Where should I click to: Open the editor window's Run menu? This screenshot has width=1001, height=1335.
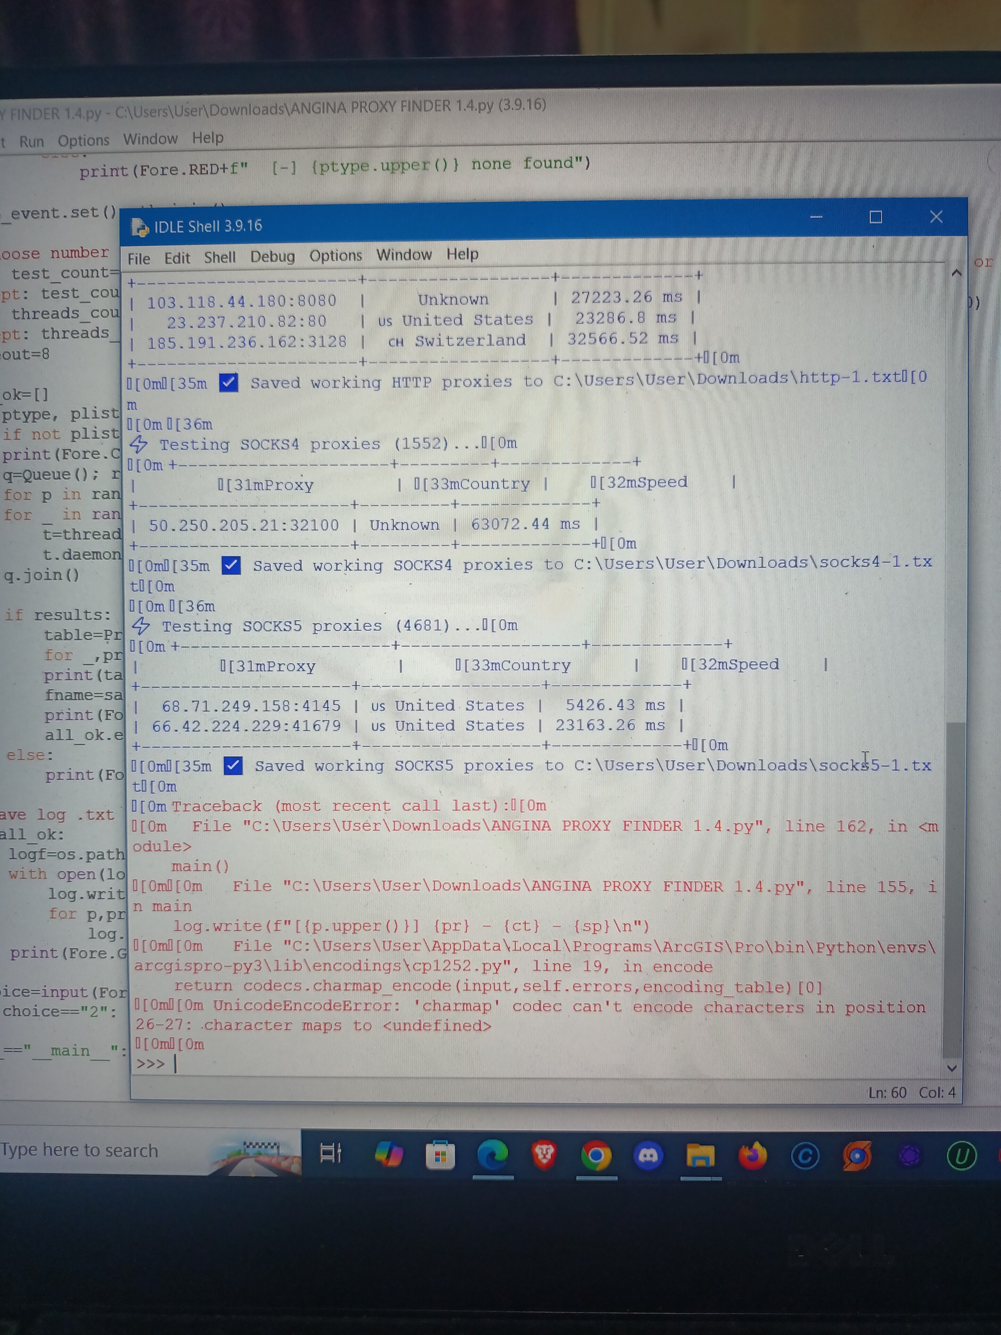(x=31, y=141)
